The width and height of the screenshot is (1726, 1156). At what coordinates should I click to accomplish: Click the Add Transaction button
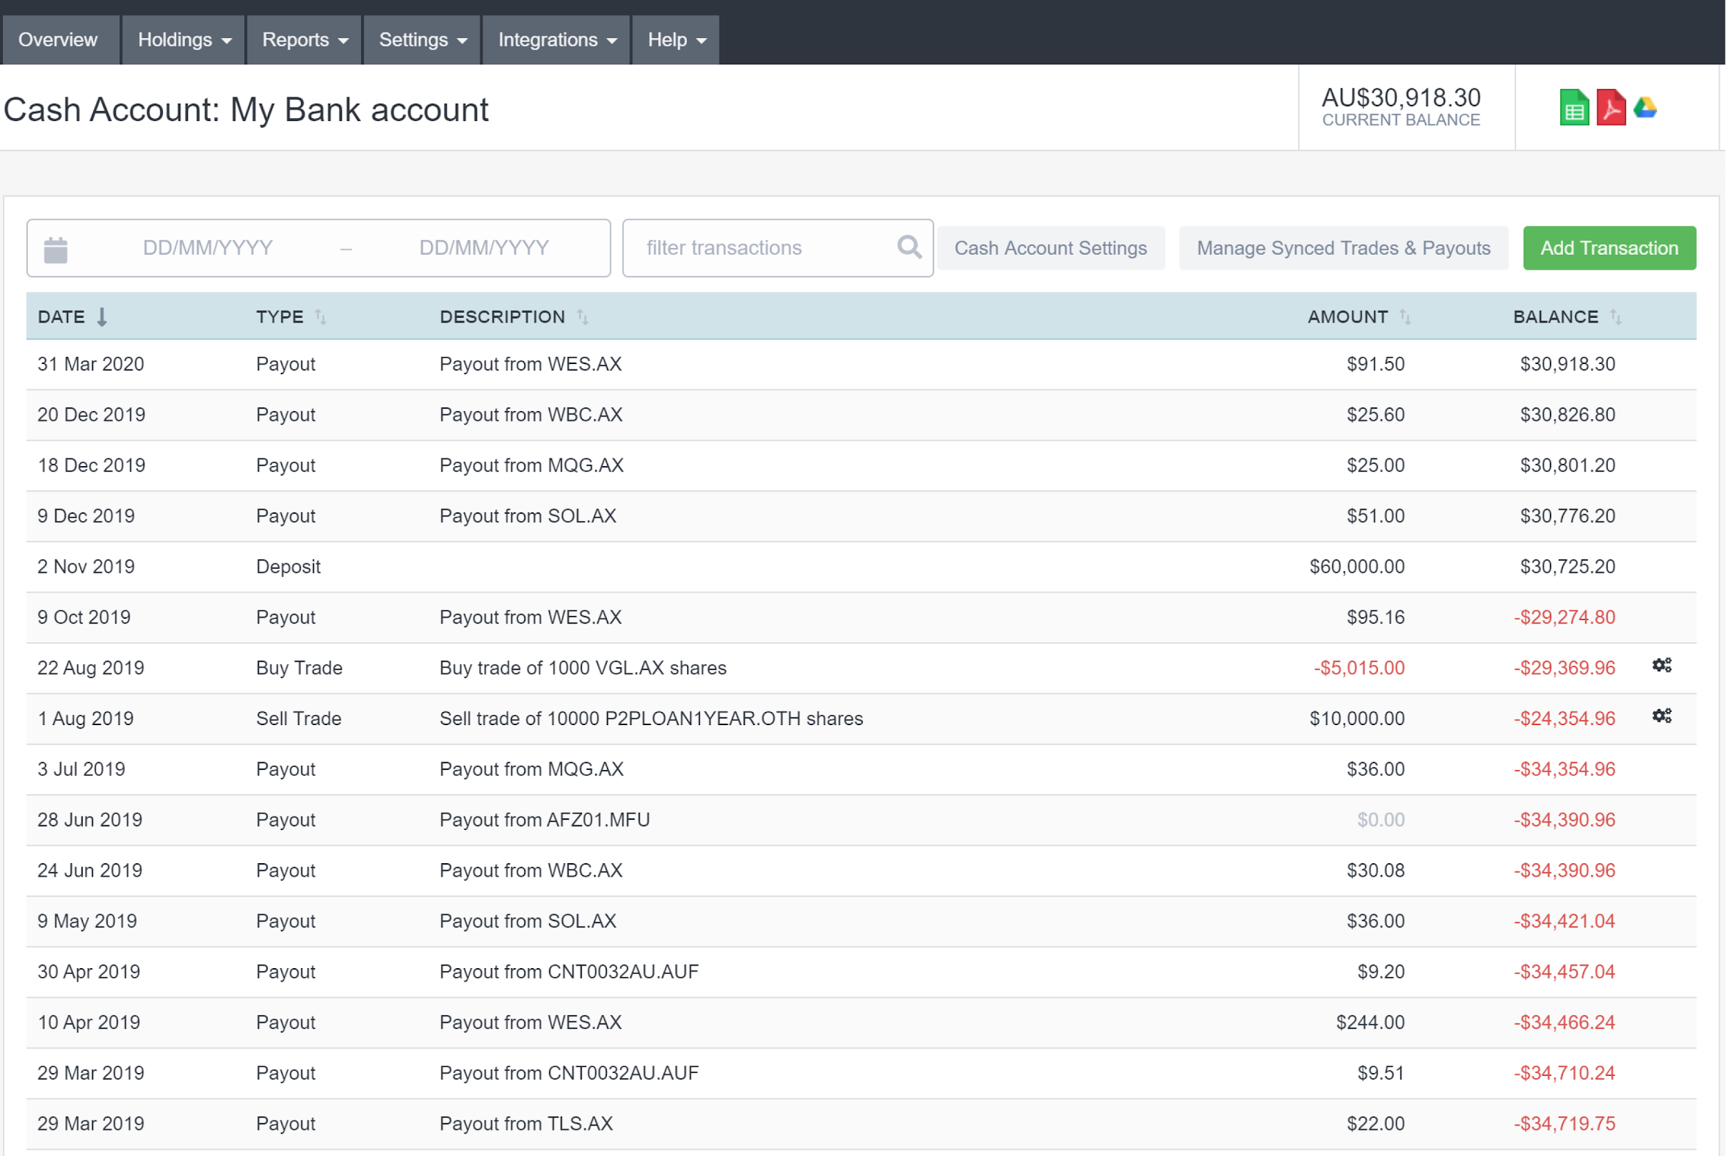point(1609,248)
